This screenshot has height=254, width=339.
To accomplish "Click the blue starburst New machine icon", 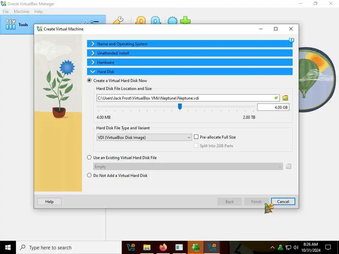I will (172, 20).
